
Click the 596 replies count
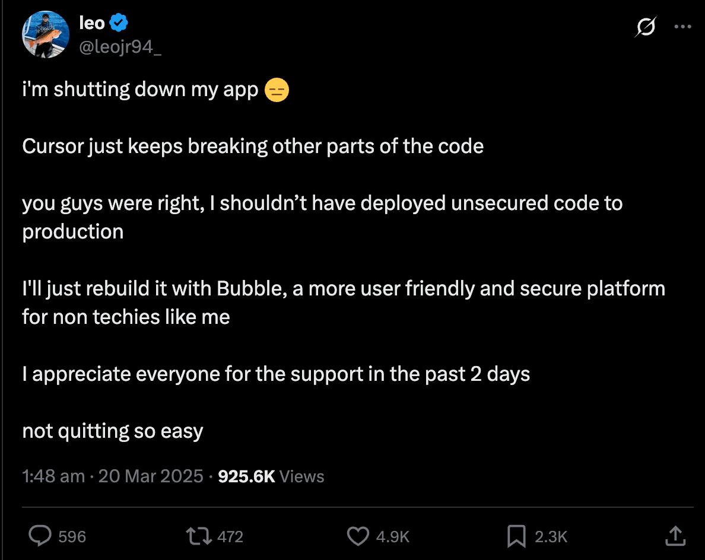pos(72,537)
